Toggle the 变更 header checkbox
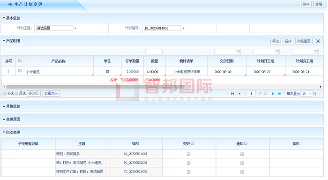Viewport: 328px width, 180px height. (192, 143)
